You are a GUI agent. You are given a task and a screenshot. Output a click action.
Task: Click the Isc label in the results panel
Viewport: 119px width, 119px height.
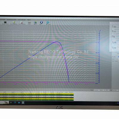point(114,26)
